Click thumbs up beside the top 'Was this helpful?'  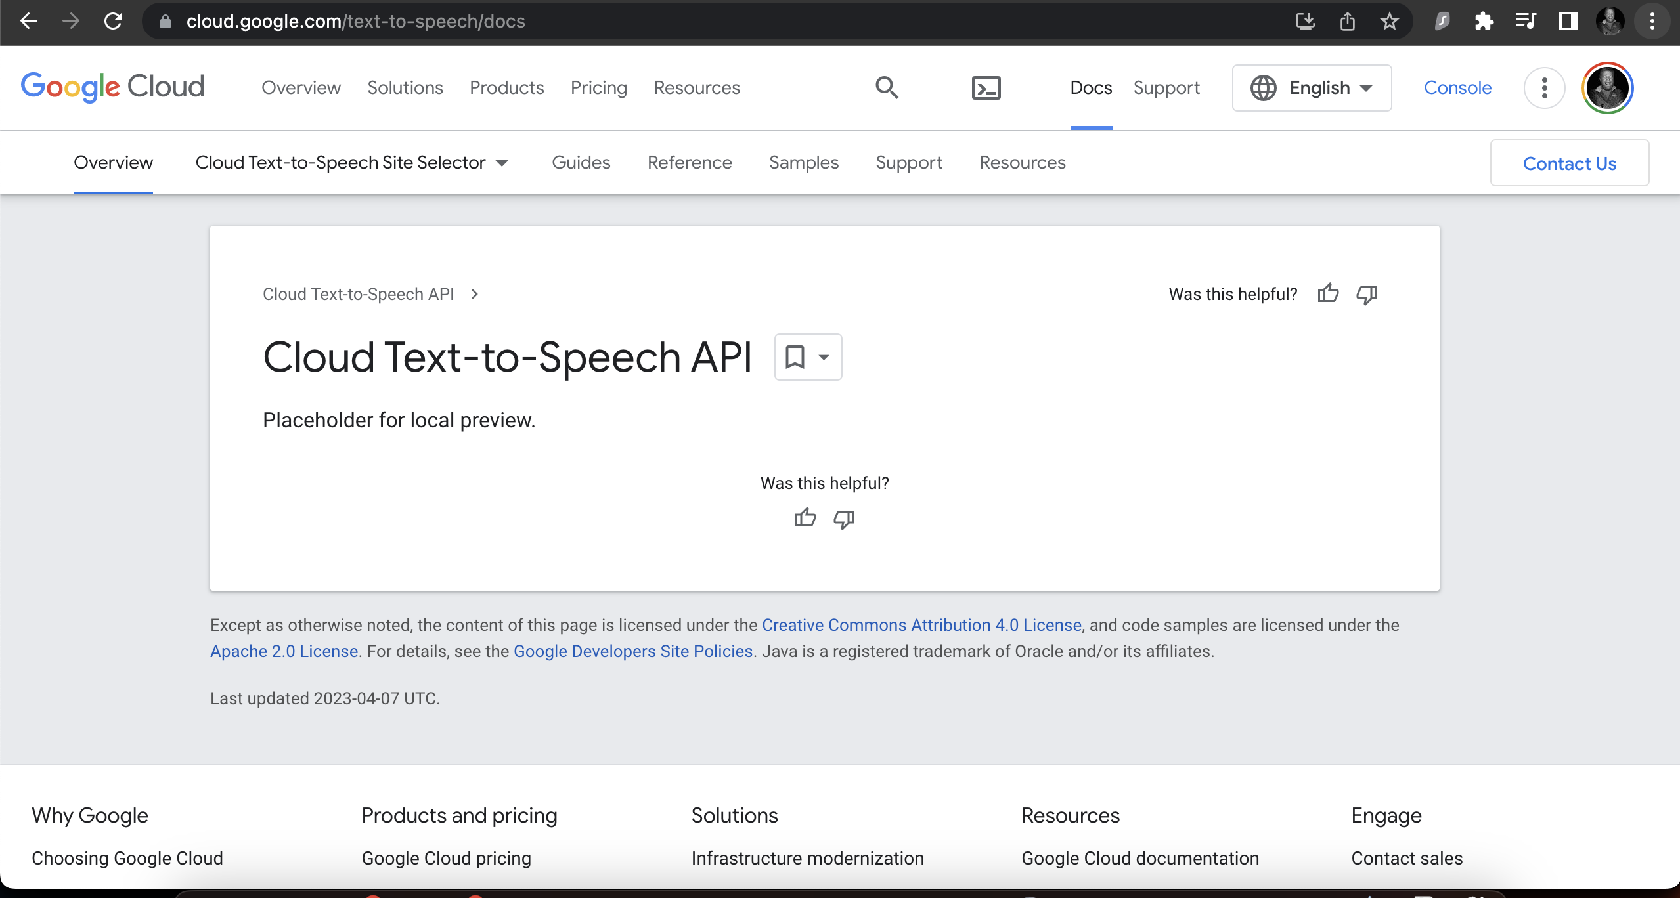point(1327,293)
